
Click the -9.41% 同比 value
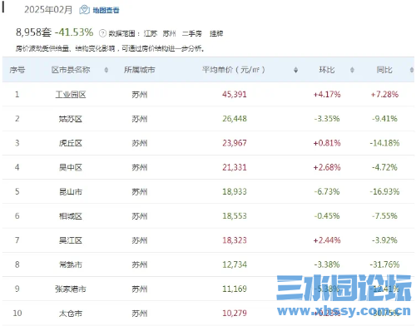[384, 119]
